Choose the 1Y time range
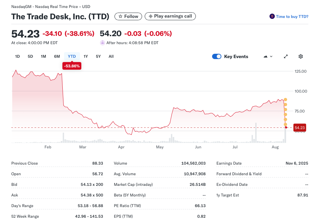 86,56
